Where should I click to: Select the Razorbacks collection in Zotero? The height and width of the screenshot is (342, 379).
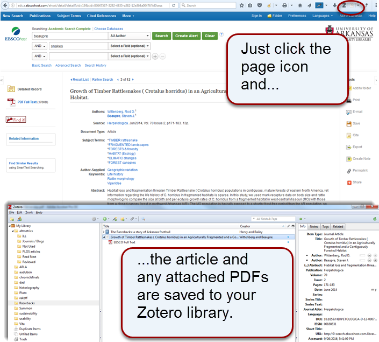click(27, 303)
